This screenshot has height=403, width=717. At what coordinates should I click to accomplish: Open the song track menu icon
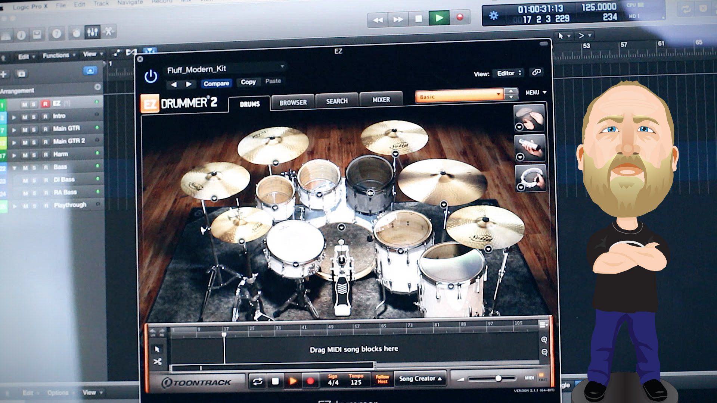coord(543,325)
